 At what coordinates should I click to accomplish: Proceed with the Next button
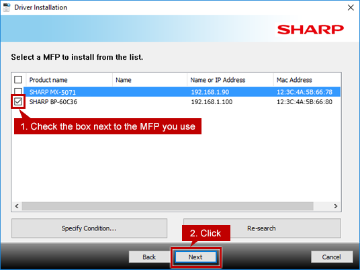point(195,257)
